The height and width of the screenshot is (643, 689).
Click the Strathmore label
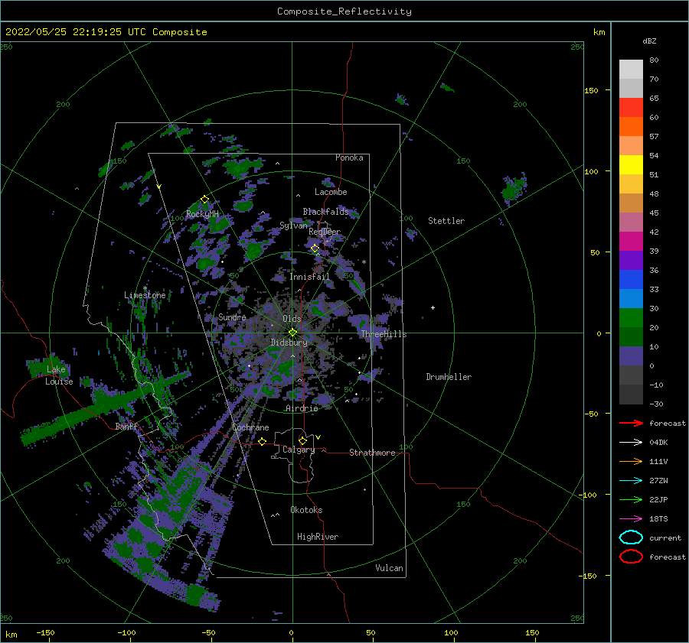(372, 453)
